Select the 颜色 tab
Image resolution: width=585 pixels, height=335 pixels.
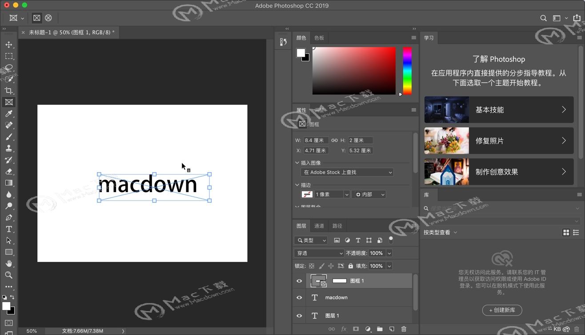click(x=301, y=38)
